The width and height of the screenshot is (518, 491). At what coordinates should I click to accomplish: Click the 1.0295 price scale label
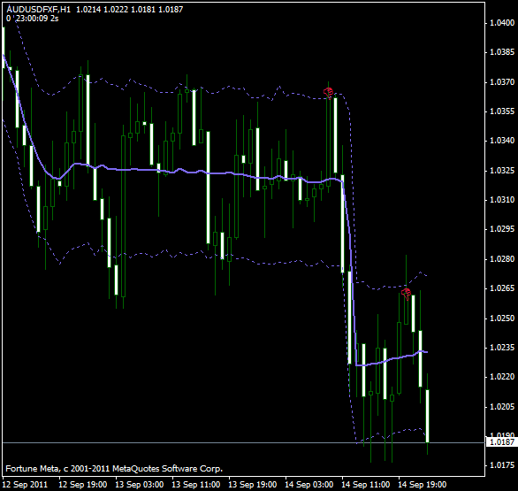pos(502,229)
